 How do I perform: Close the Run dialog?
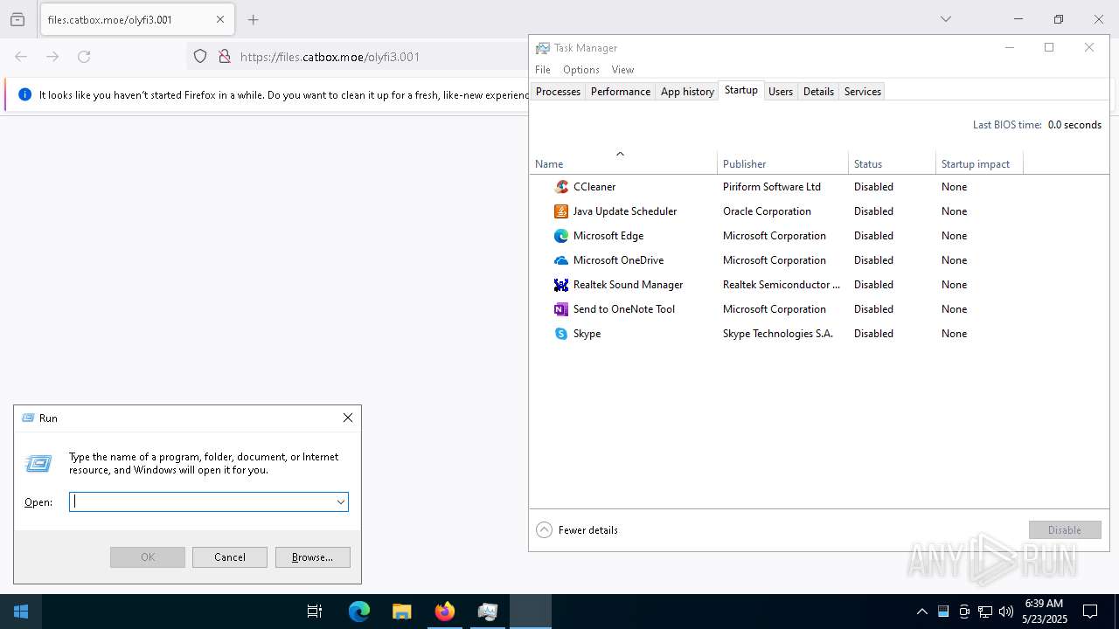pos(348,418)
